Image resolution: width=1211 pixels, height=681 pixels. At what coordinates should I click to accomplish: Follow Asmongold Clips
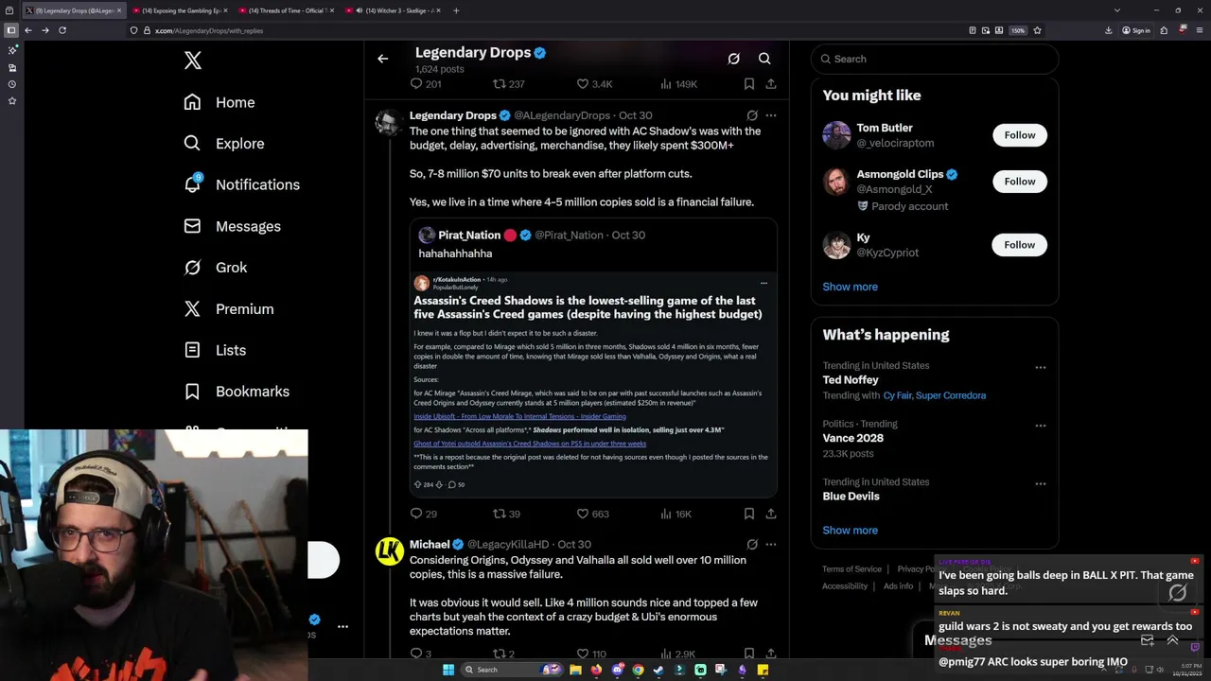[x=1020, y=182]
